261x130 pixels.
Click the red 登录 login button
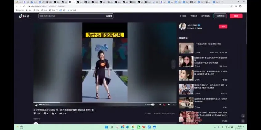coord(236,16)
